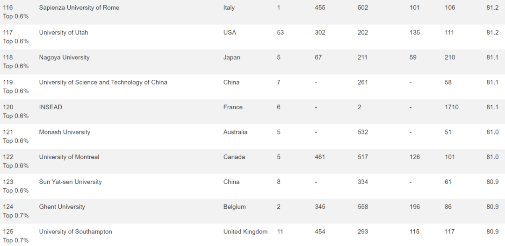The width and height of the screenshot is (505, 246).
Task: Open Nagoya University entry
Action: pyautogui.click(x=64, y=57)
